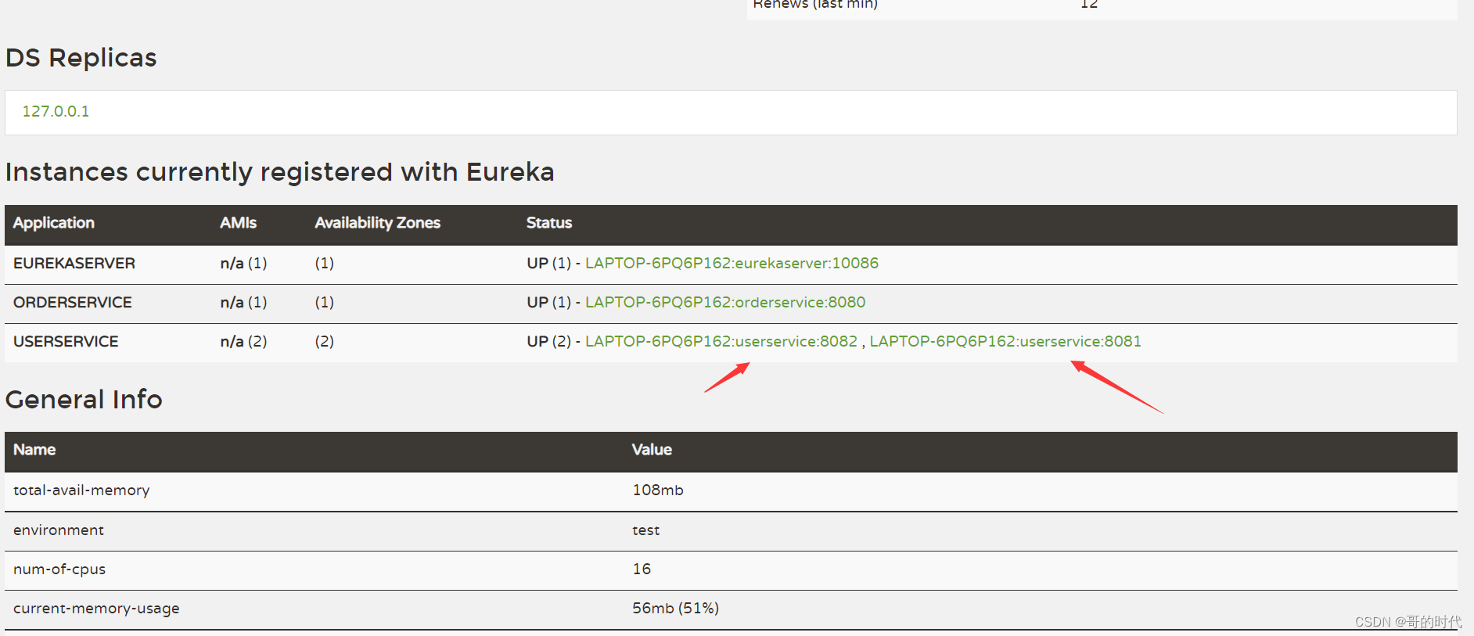Screen dimensions: 1474x636
Task: Follow the userservice:8081 instance link
Action: [x=1005, y=342]
